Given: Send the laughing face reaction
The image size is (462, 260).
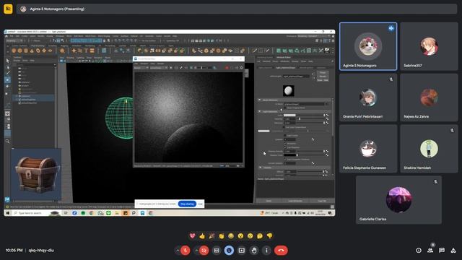Looking at the screenshot, I should [231, 236].
